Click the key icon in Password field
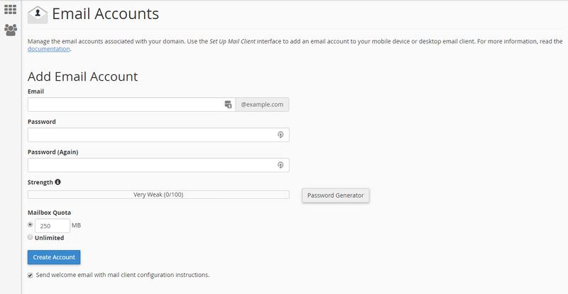The height and width of the screenshot is (294, 568). 280,135
